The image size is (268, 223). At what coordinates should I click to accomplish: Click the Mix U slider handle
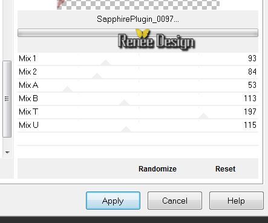(x=126, y=129)
